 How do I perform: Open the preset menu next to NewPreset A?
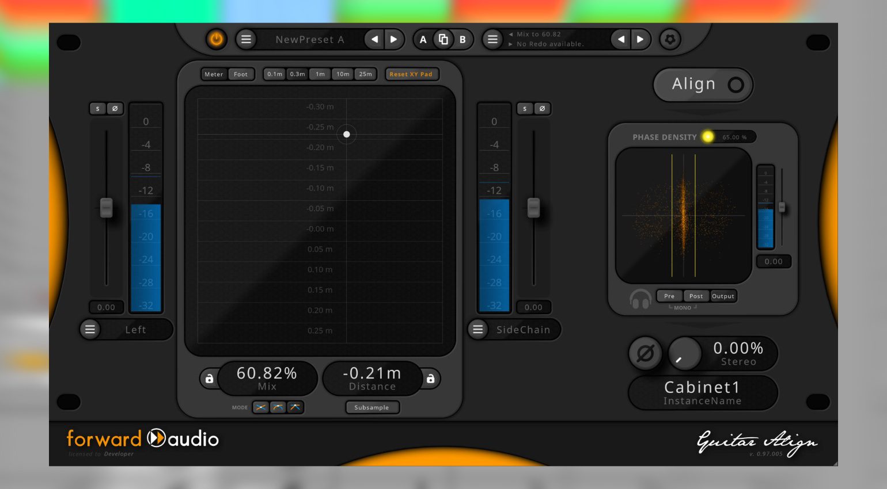point(246,39)
